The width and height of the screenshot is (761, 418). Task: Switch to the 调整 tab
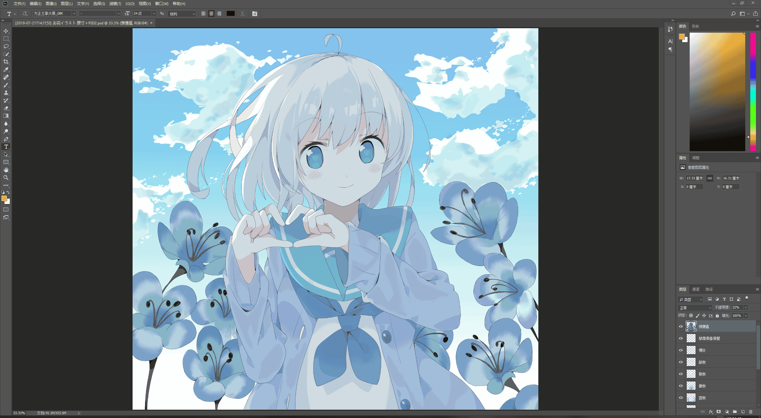pyautogui.click(x=696, y=158)
